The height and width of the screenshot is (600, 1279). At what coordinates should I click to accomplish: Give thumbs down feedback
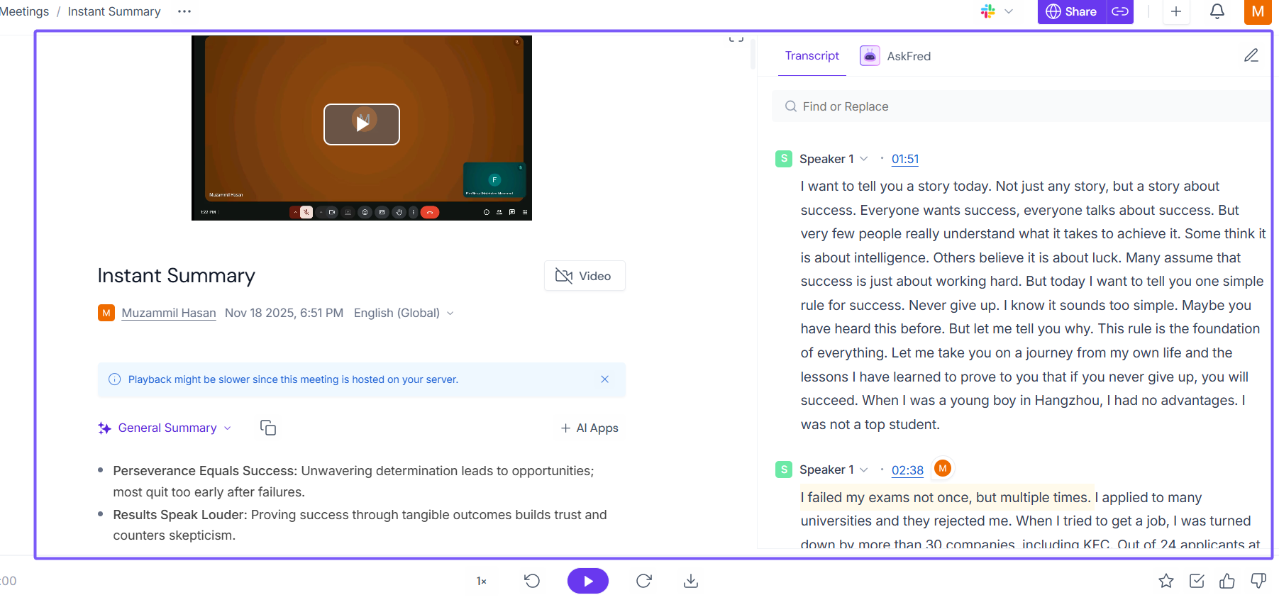tap(1258, 581)
